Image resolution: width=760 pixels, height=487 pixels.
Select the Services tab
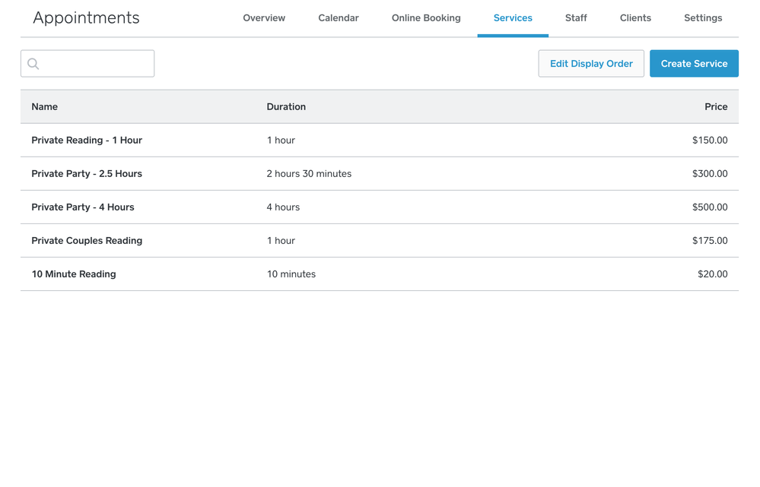pyautogui.click(x=513, y=18)
